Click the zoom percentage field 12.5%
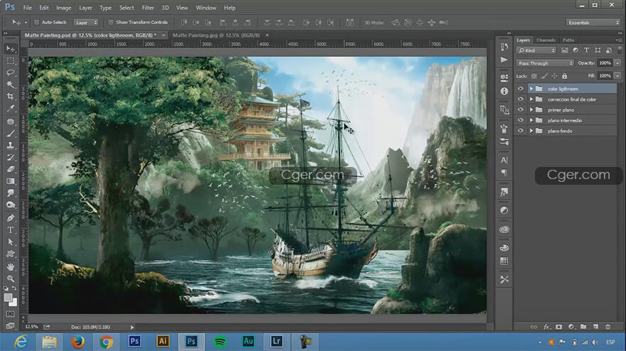This screenshot has width=626, height=351. coord(31,327)
